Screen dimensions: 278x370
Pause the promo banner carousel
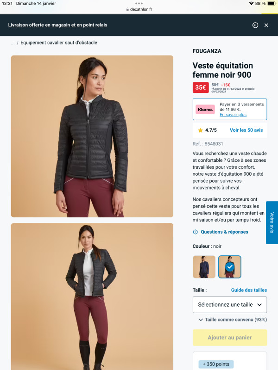pyautogui.click(x=255, y=25)
